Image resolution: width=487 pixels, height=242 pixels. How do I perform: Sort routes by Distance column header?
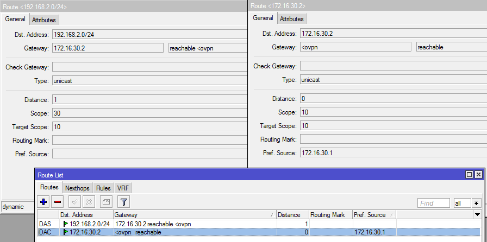pyautogui.click(x=292, y=215)
